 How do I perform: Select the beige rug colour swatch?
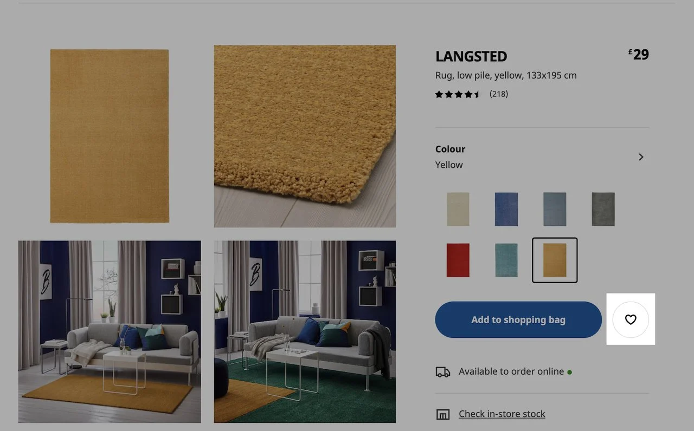[x=458, y=209]
